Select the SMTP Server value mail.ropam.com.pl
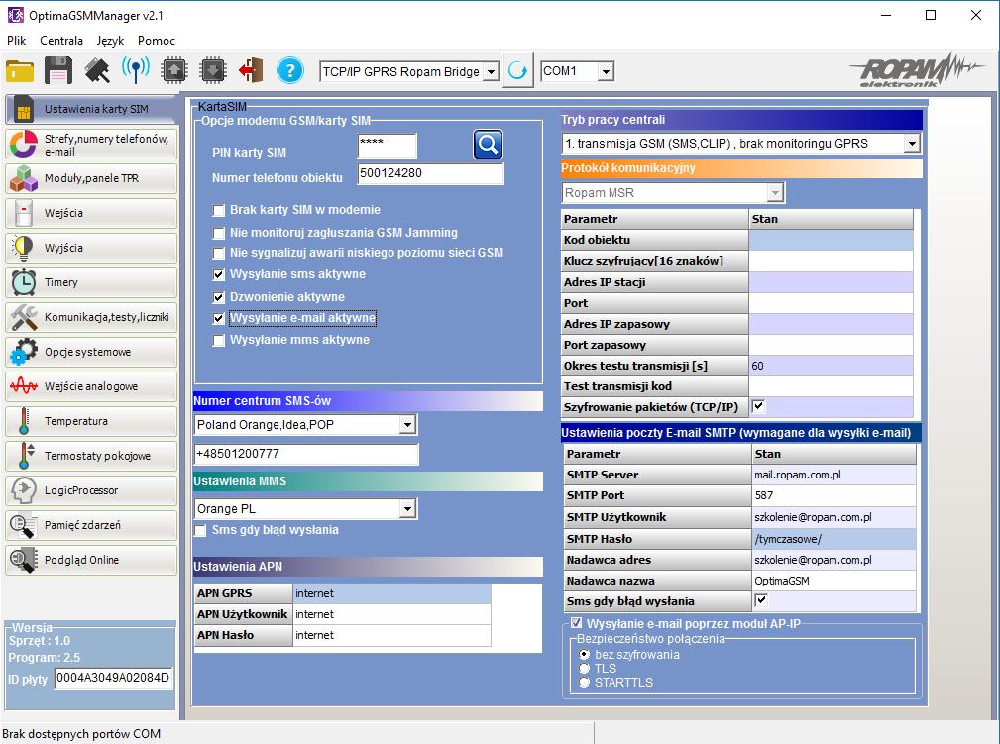1000x744 pixels. (x=834, y=475)
